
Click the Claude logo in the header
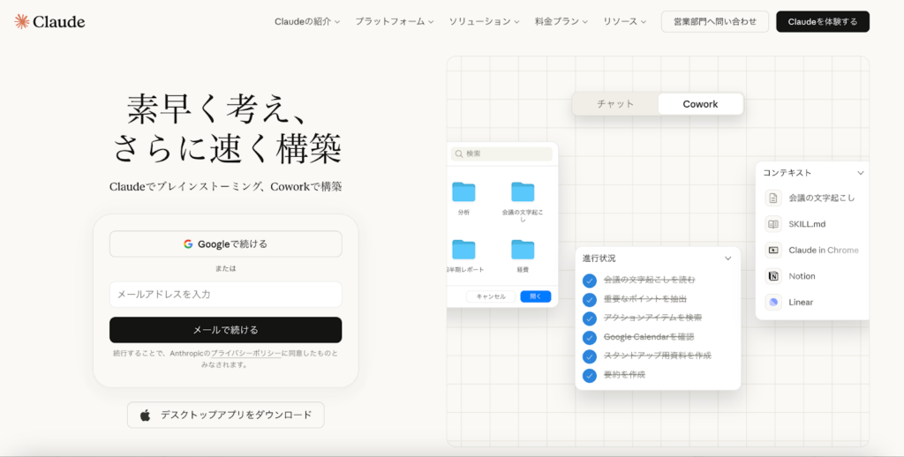pos(50,21)
